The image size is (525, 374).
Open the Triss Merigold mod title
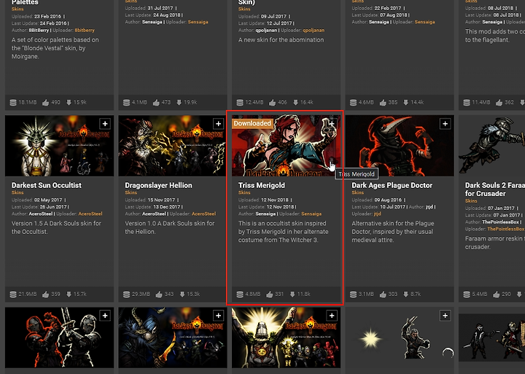tap(262, 185)
